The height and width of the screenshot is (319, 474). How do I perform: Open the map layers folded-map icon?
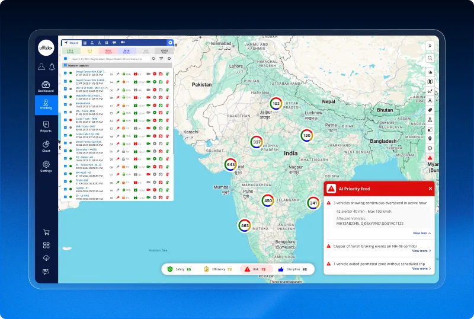pyautogui.click(x=430, y=82)
